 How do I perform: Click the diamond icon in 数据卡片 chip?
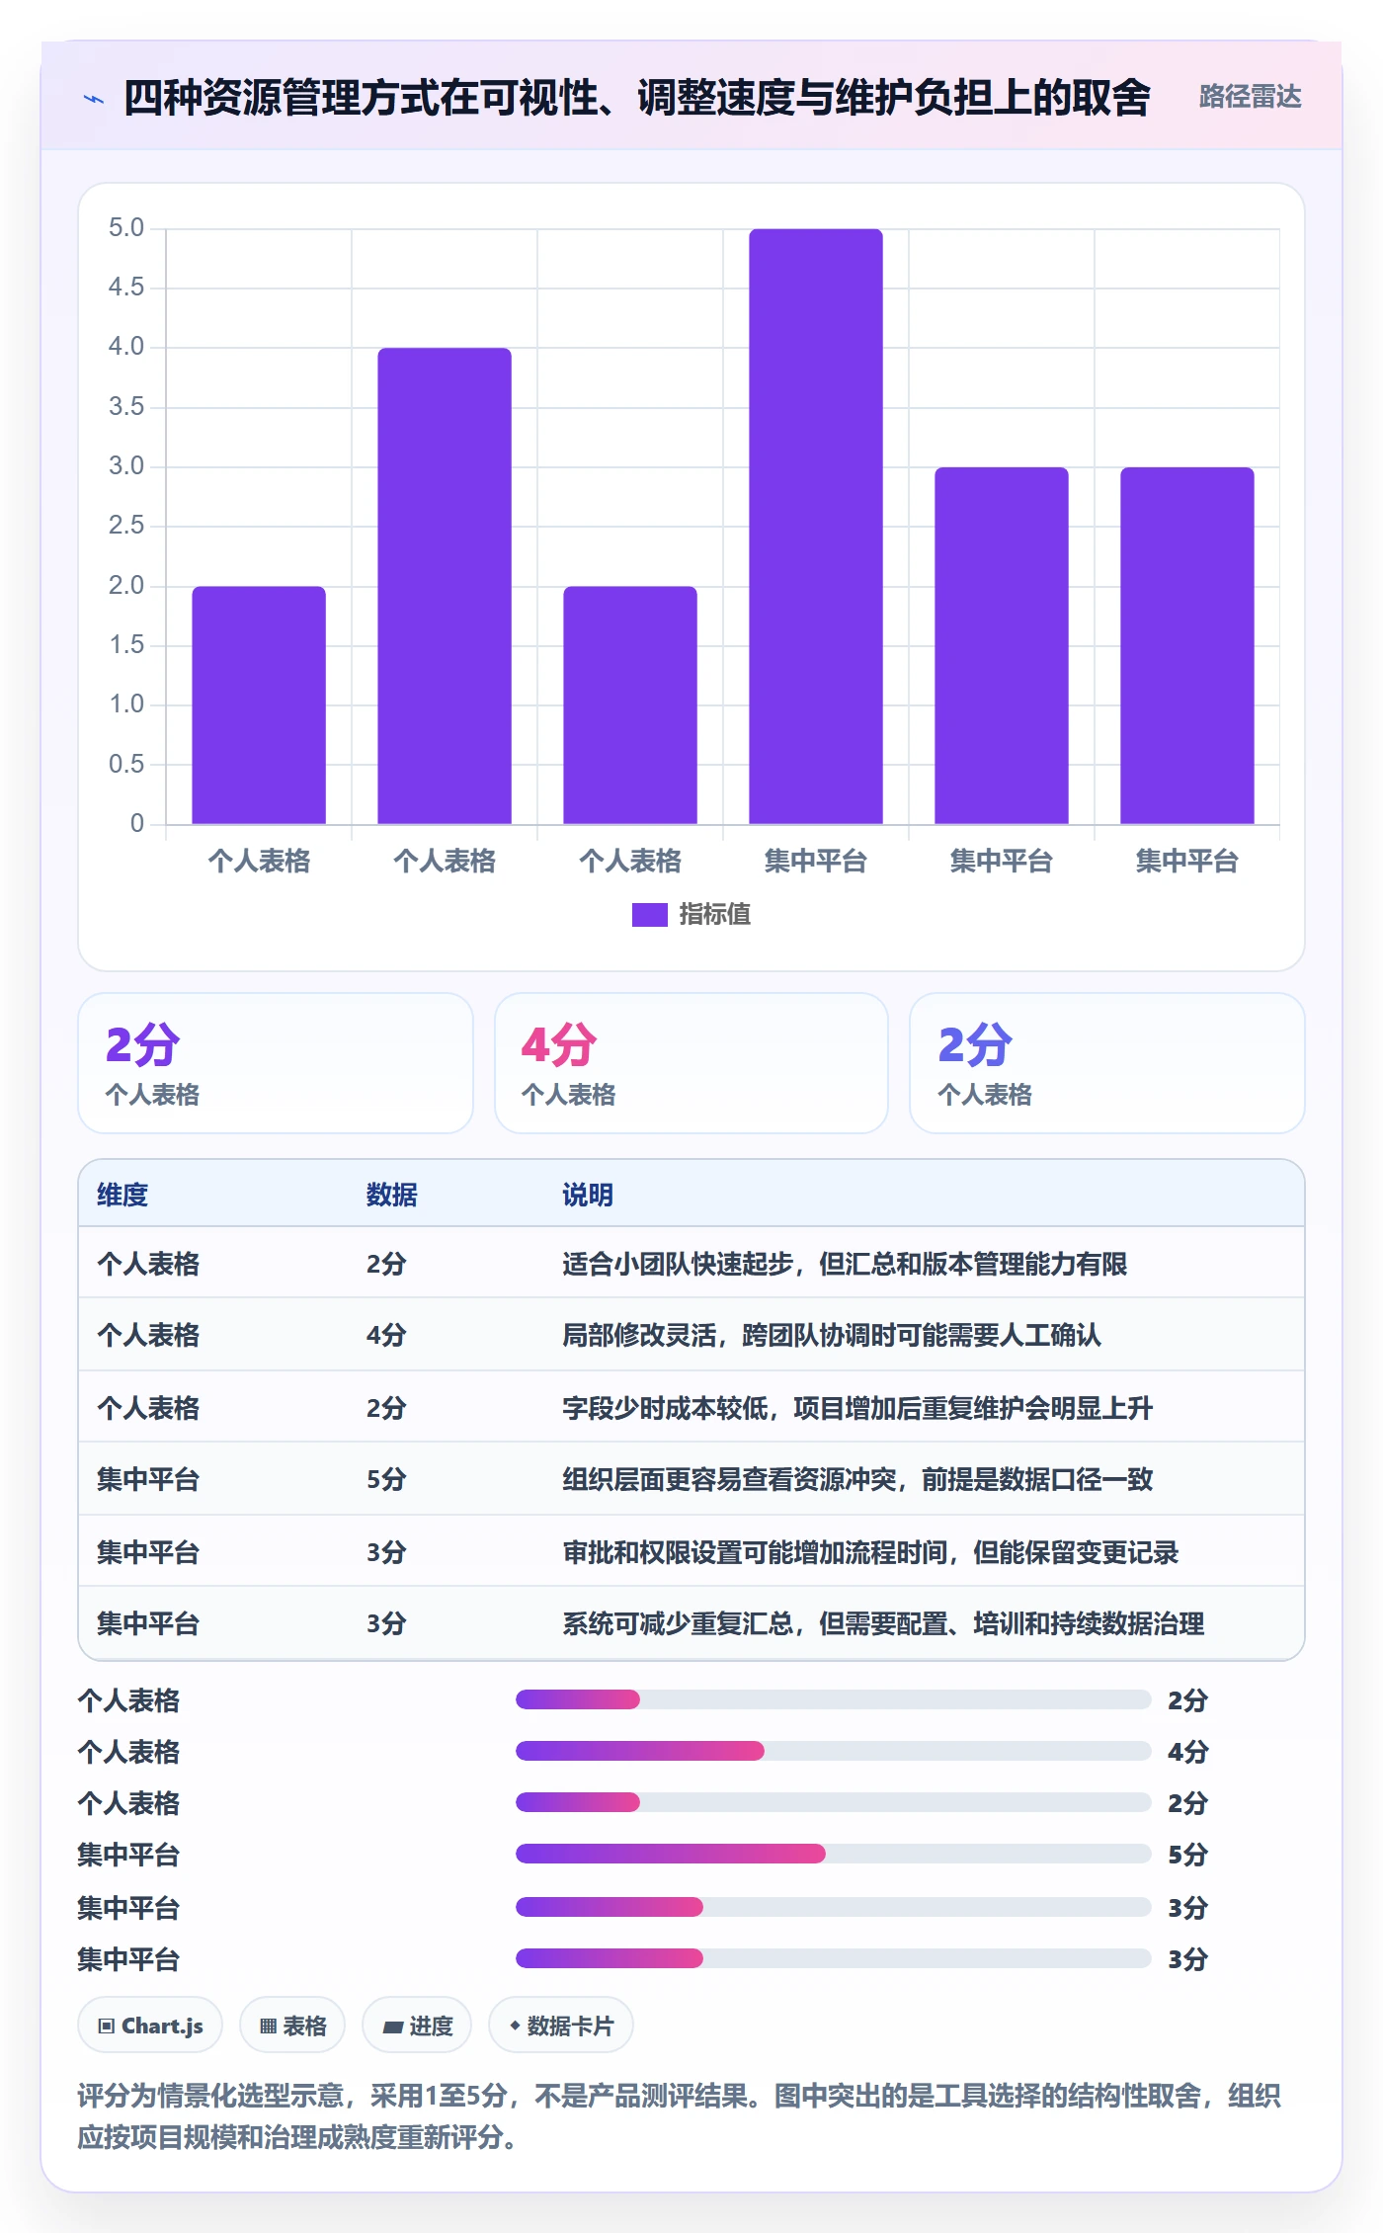point(515,2026)
